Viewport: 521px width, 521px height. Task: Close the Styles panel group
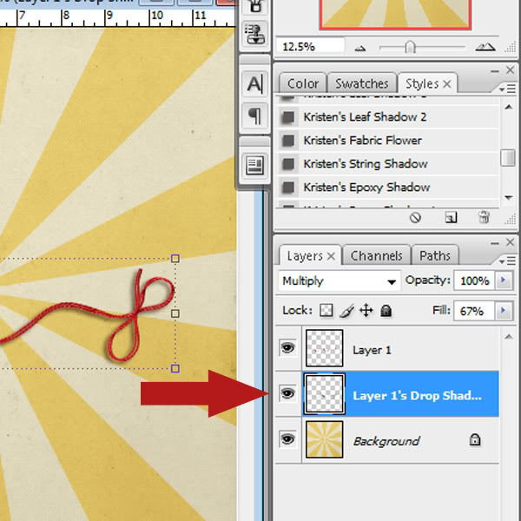[510, 70]
